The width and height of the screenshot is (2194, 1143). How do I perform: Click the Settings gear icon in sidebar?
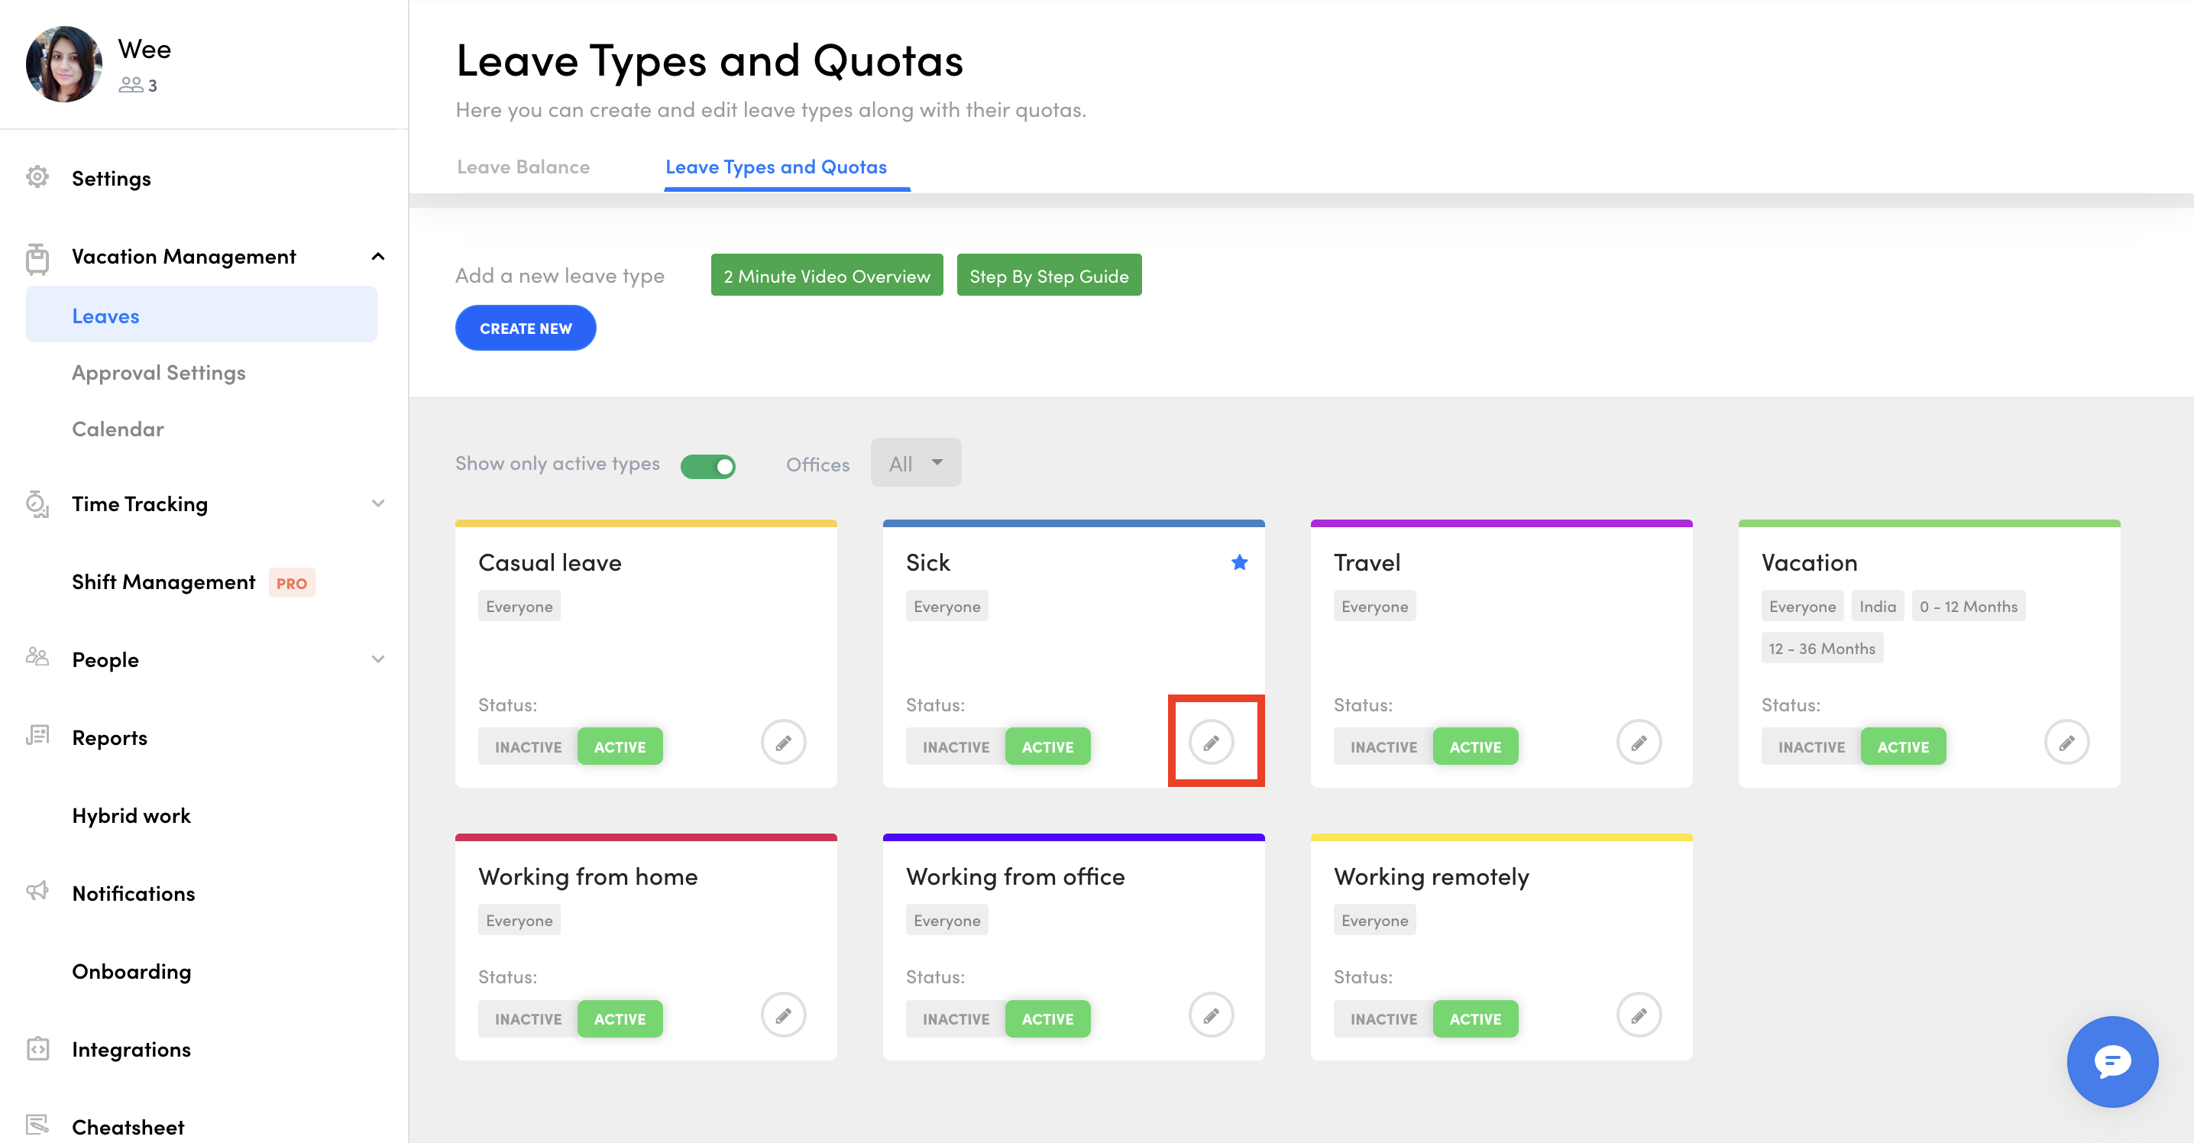(x=37, y=177)
